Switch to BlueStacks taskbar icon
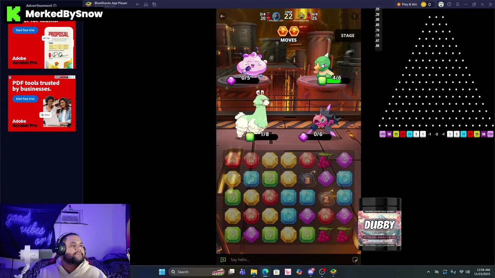Screen dimensions: 495x278 (x=333, y=272)
